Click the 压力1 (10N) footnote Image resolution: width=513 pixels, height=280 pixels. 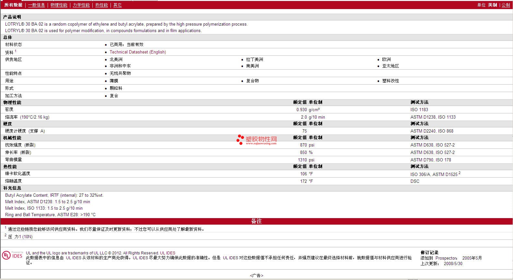(x=20, y=237)
